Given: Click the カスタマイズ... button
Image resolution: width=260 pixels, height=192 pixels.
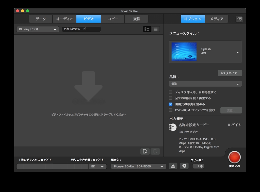Looking at the screenshot, I should point(230,73).
